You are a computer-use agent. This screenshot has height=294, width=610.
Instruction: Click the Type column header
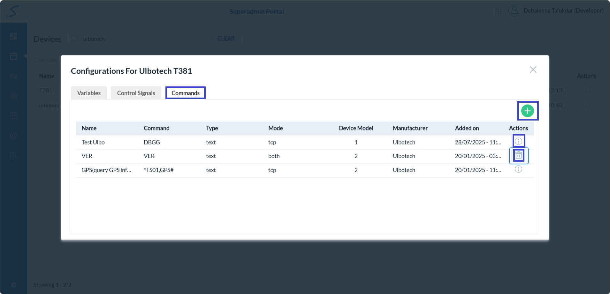click(212, 128)
